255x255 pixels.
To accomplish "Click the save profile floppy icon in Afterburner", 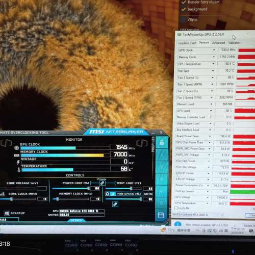I will (x=161, y=215).
